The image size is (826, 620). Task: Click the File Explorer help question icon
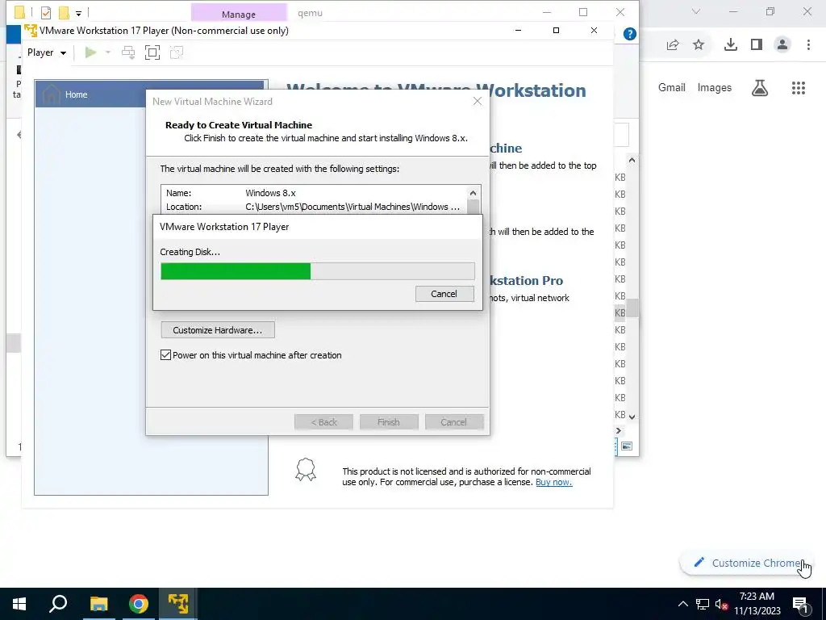coord(629,34)
